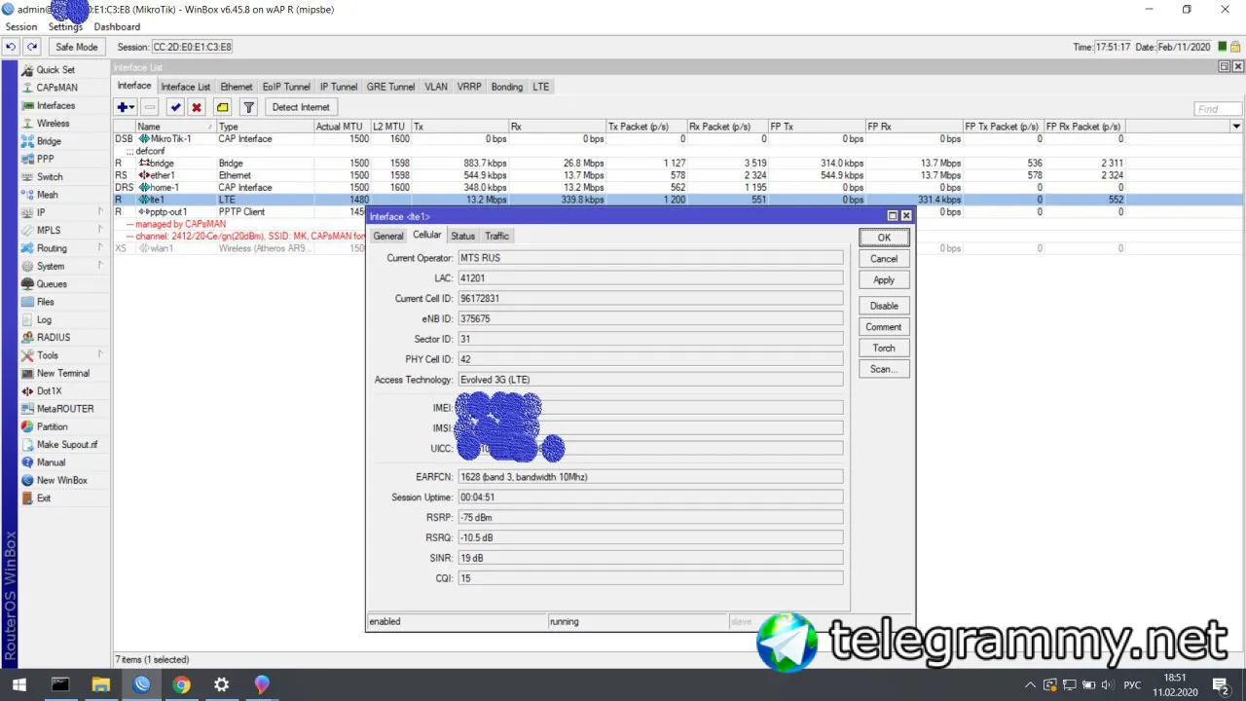Image resolution: width=1246 pixels, height=701 pixels.
Task: Open the filter funnel icon
Action: [x=248, y=107]
